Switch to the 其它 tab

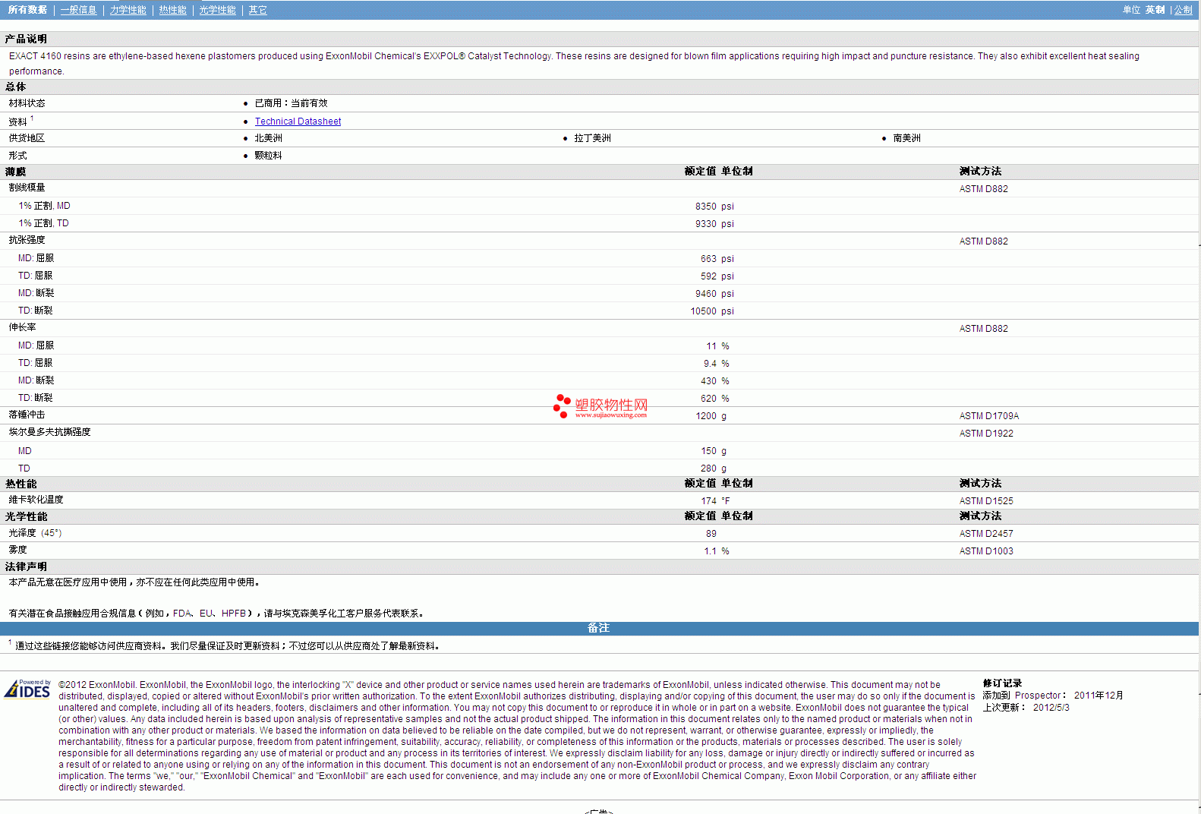click(258, 10)
